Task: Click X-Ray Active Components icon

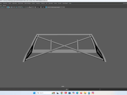Action: pyautogui.click(x=31, y=7)
